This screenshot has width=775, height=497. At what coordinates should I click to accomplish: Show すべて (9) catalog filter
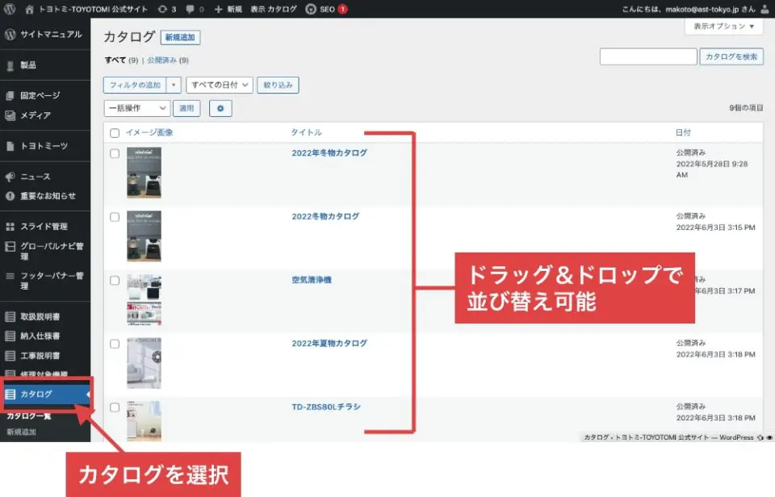[121, 61]
